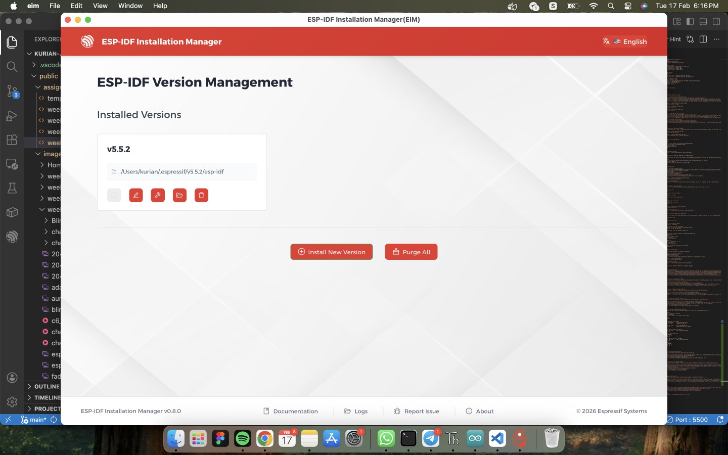
Task: Open Run and Debug in VS Code
Action: (12, 116)
